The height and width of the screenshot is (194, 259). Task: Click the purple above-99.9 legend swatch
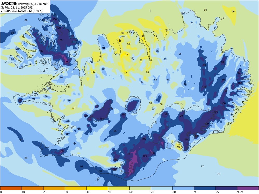248,188
